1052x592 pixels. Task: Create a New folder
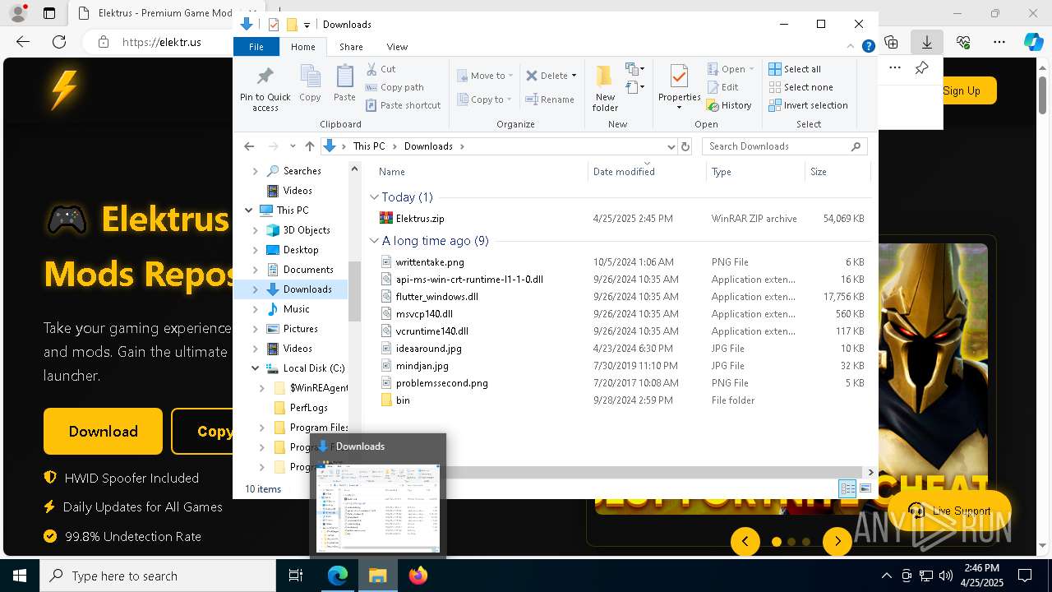point(605,88)
